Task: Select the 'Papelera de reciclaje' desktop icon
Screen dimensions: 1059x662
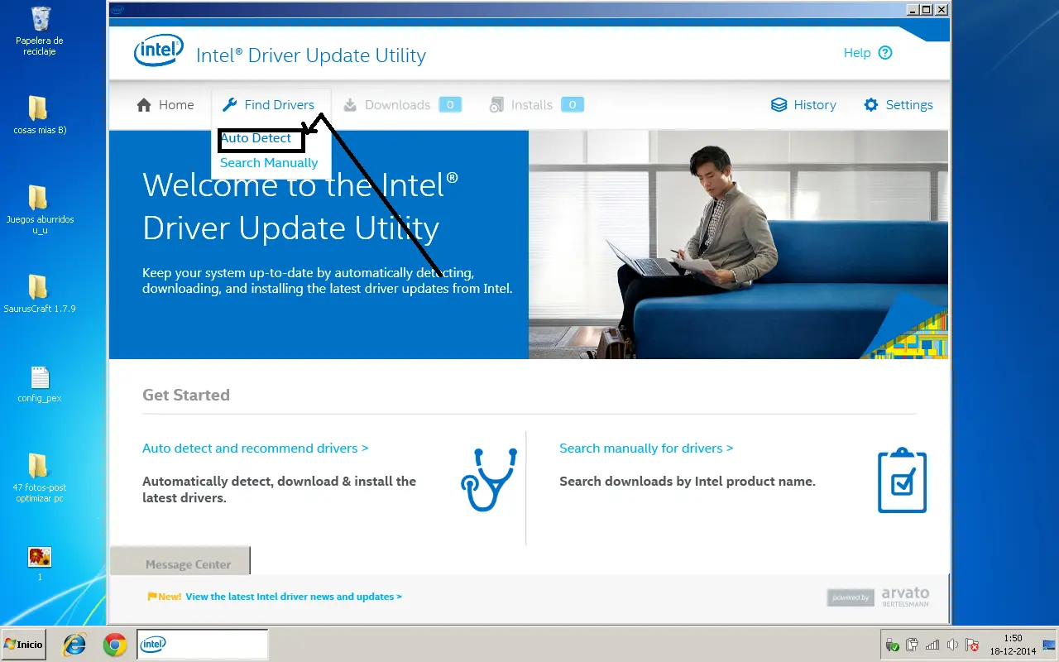Action: point(40,31)
